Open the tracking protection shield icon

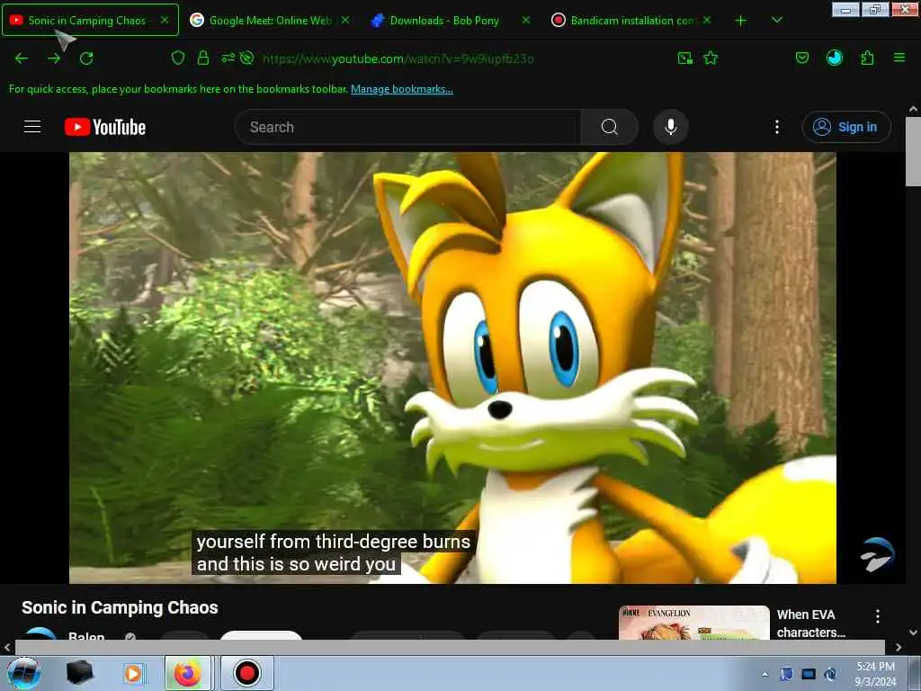point(178,58)
